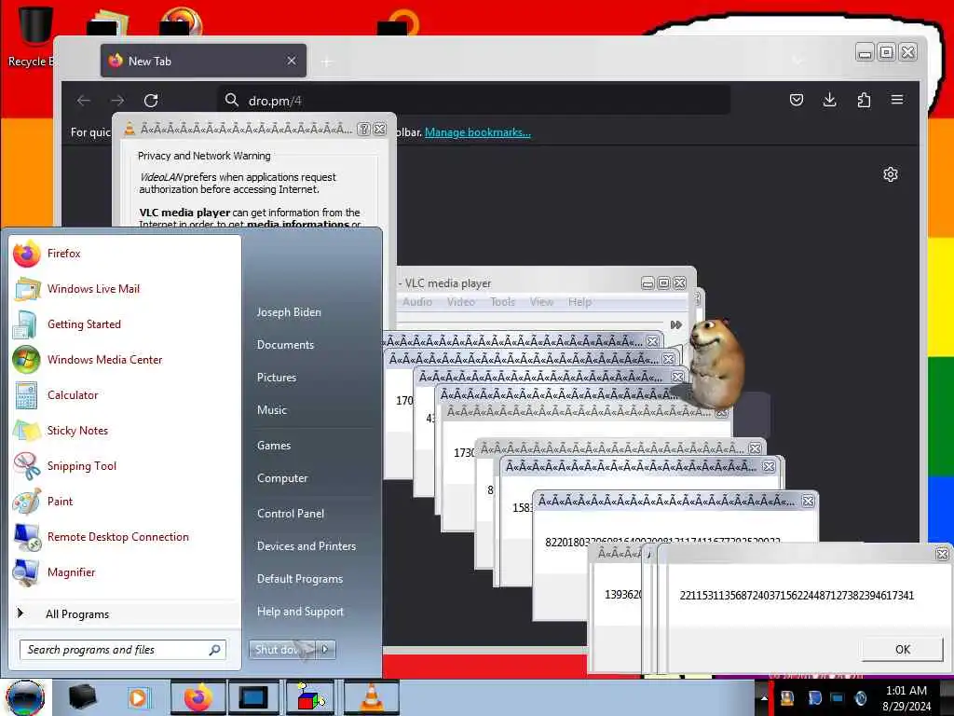Click the Manage bookmarks link
The height and width of the screenshot is (716, 954).
click(478, 132)
